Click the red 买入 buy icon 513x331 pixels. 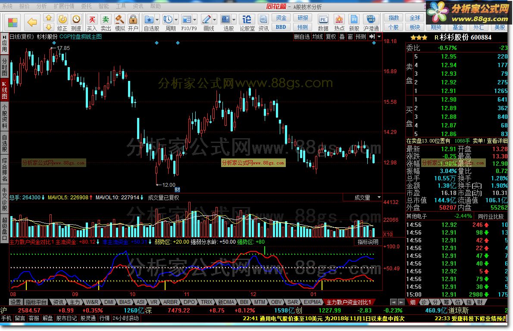[x=92, y=20]
